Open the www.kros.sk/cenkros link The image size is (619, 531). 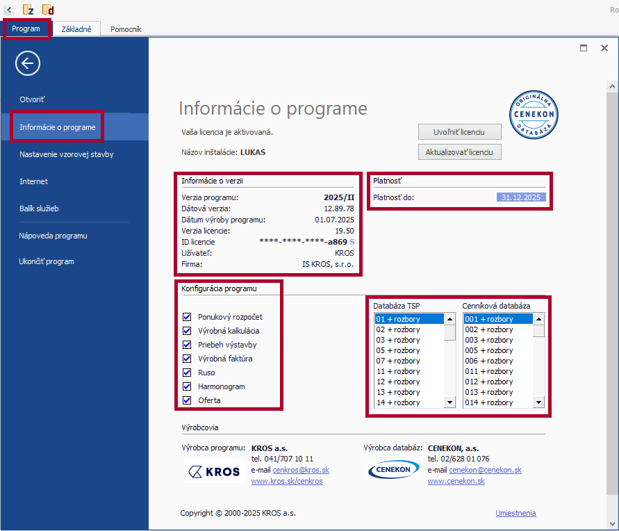pos(286,481)
